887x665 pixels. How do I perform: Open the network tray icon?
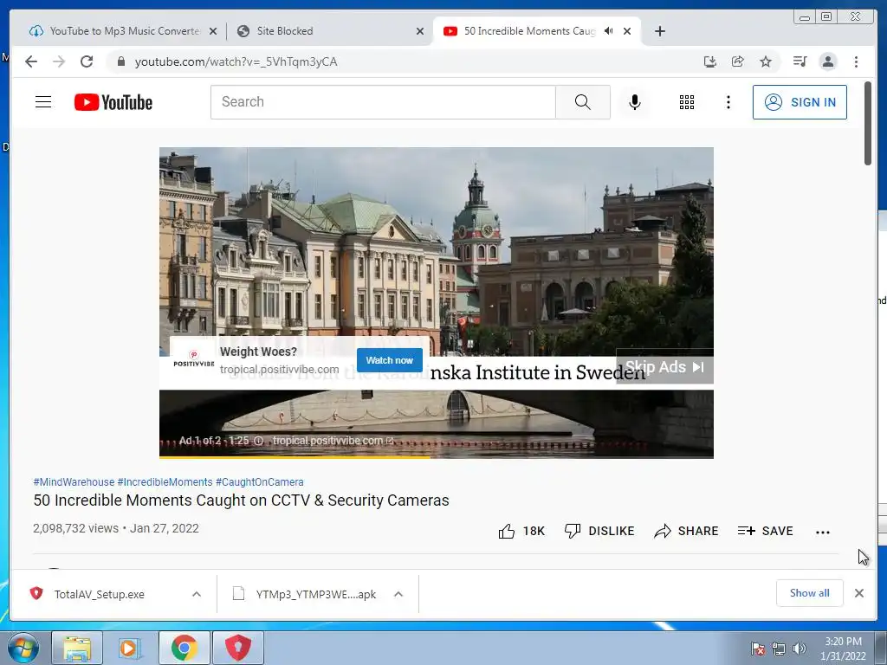[x=779, y=649]
